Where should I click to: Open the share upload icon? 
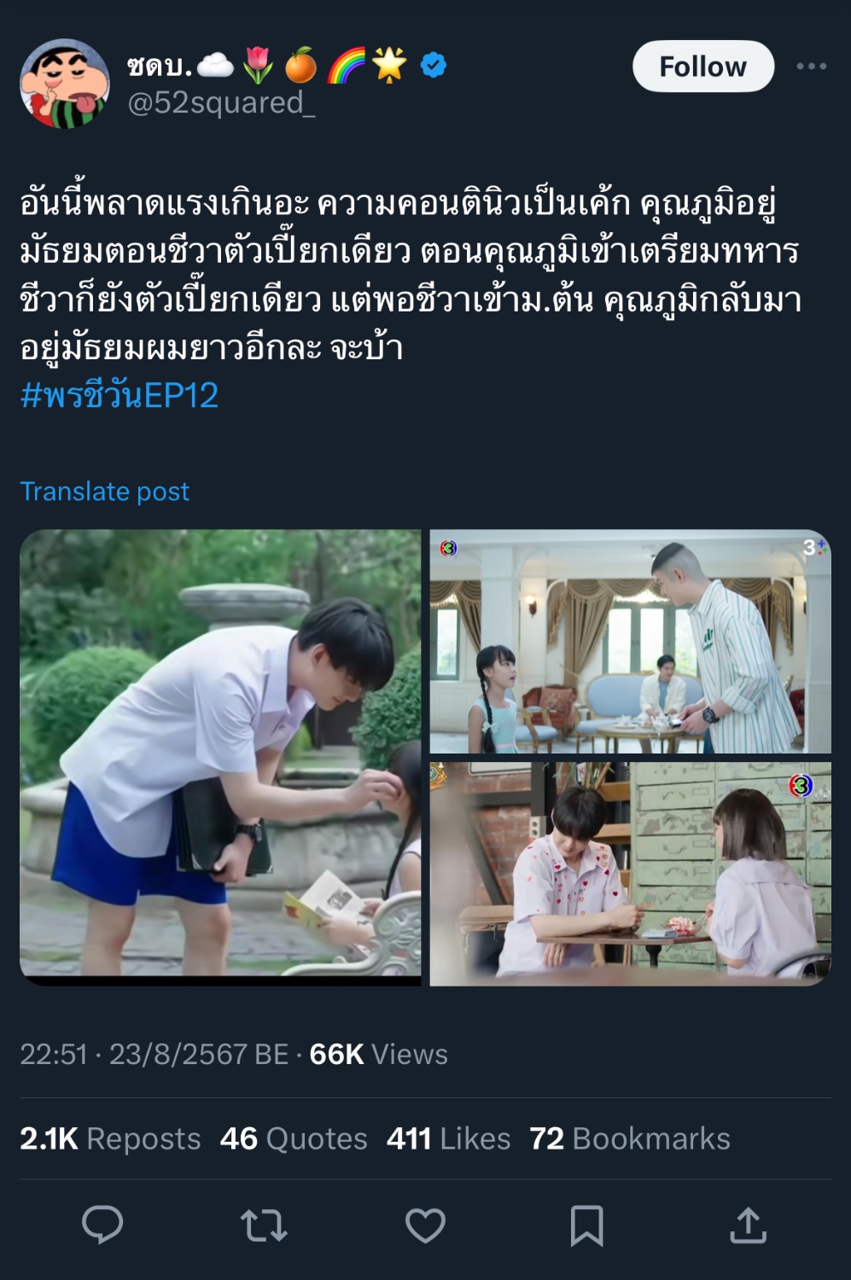(748, 1225)
